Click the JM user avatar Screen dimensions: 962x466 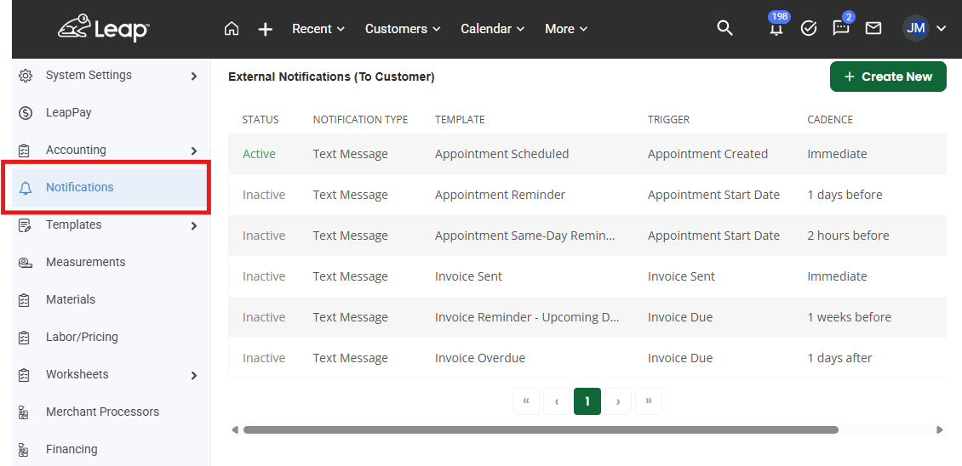(916, 28)
